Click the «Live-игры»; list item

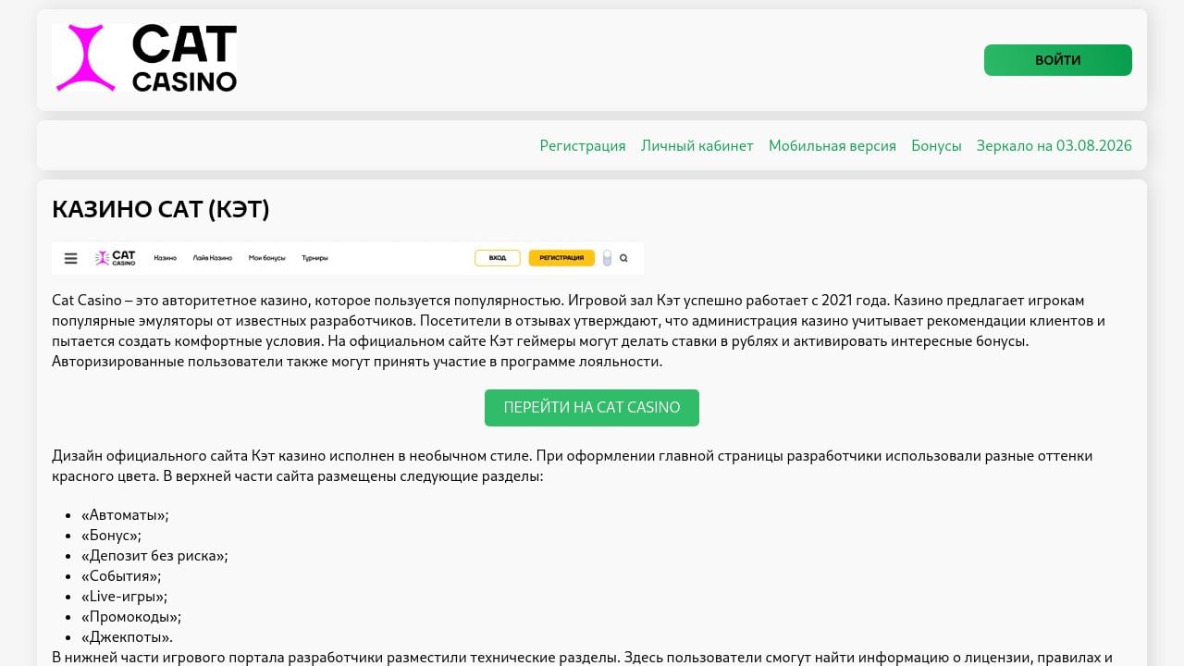coord(124,597)
